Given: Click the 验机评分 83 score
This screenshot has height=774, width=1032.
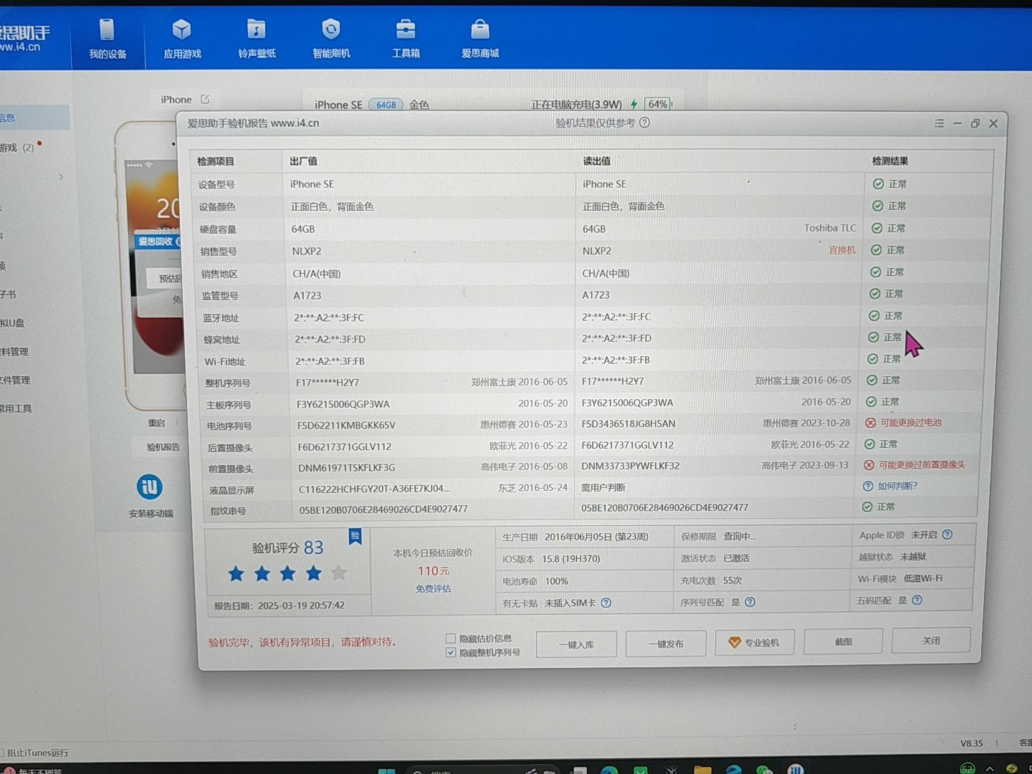Looking at the screenshot, I should (x=287, y=548).
